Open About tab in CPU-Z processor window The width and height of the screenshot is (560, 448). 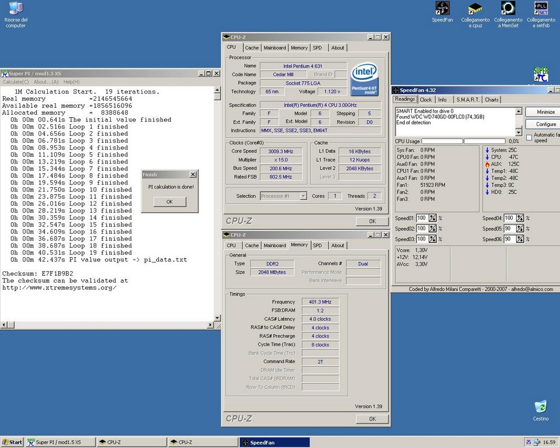tap(338, 47)
